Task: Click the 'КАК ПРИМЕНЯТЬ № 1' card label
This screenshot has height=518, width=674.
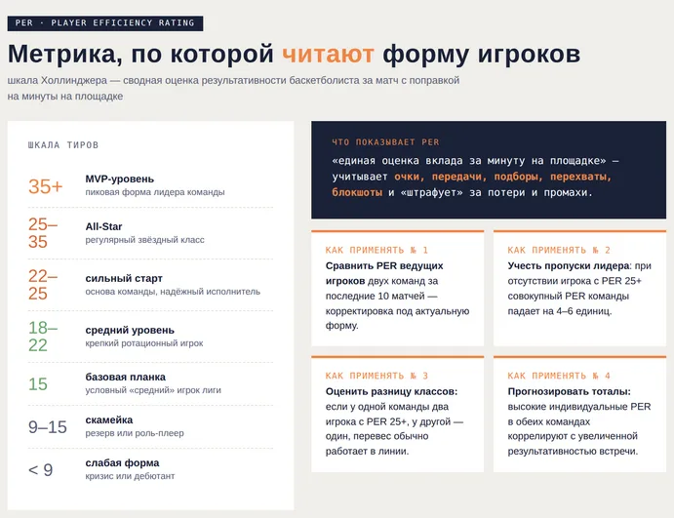Action: [377, 250]
